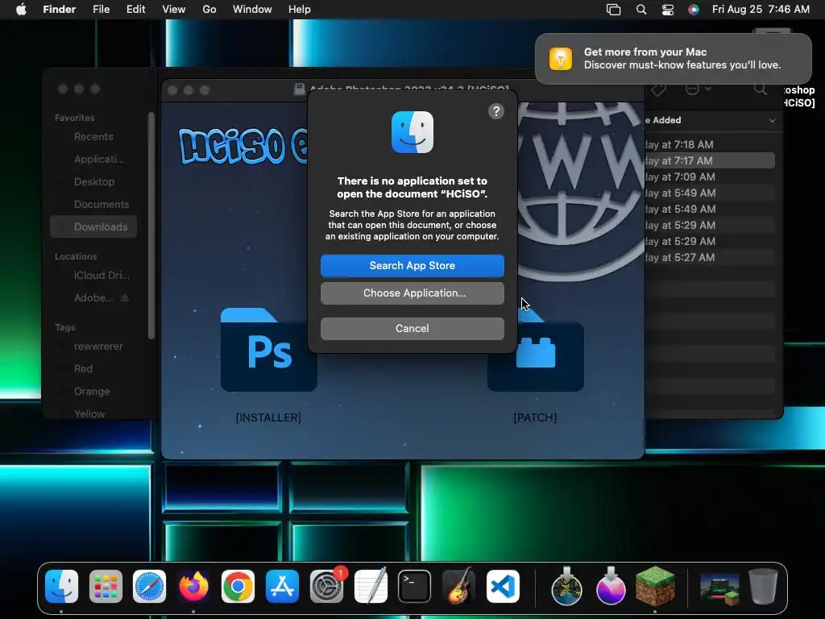Screen dimensions: 825x619
Task: Open Launchpad from the Dock
Action: point(106,587)
